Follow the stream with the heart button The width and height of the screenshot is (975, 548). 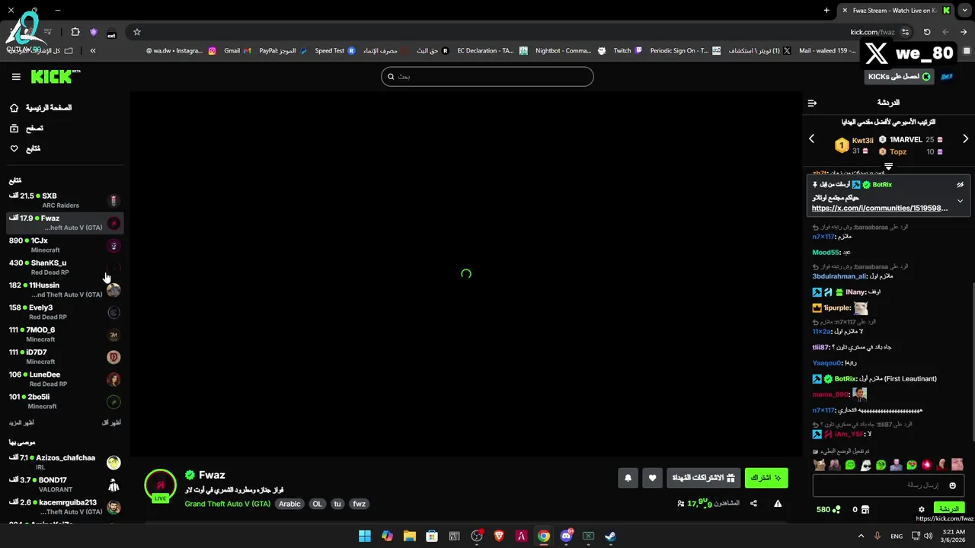click(652, 478)
